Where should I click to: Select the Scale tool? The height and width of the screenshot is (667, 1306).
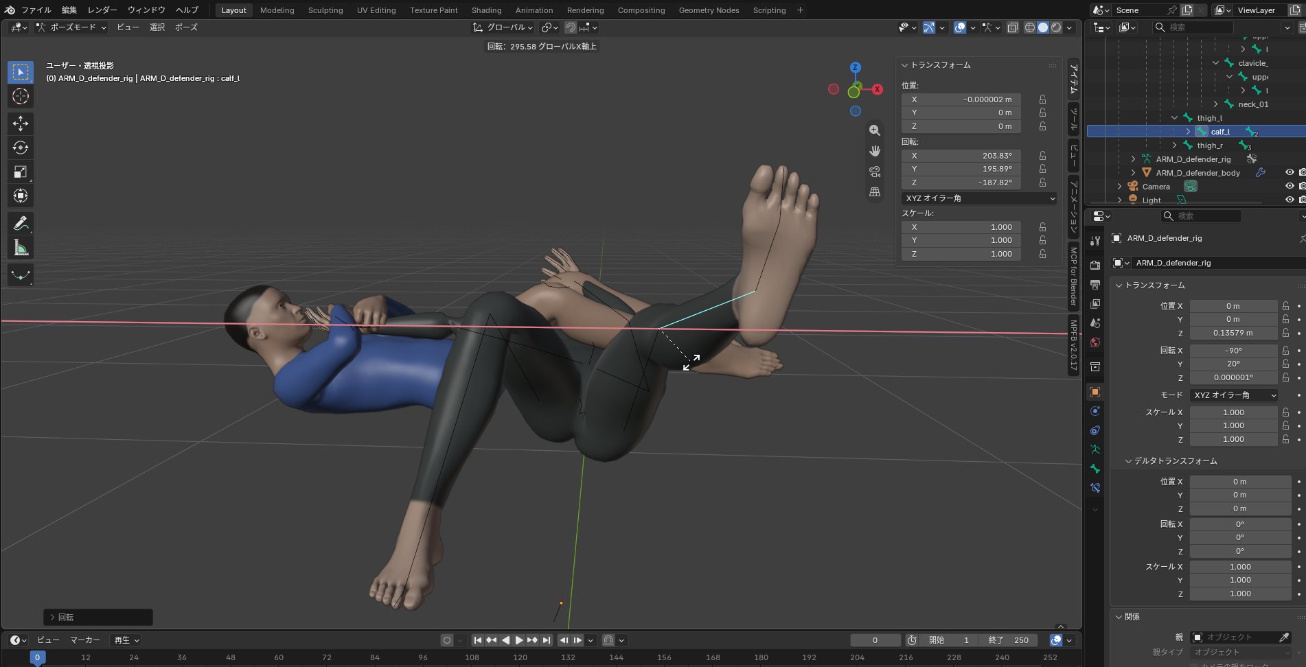21,172
